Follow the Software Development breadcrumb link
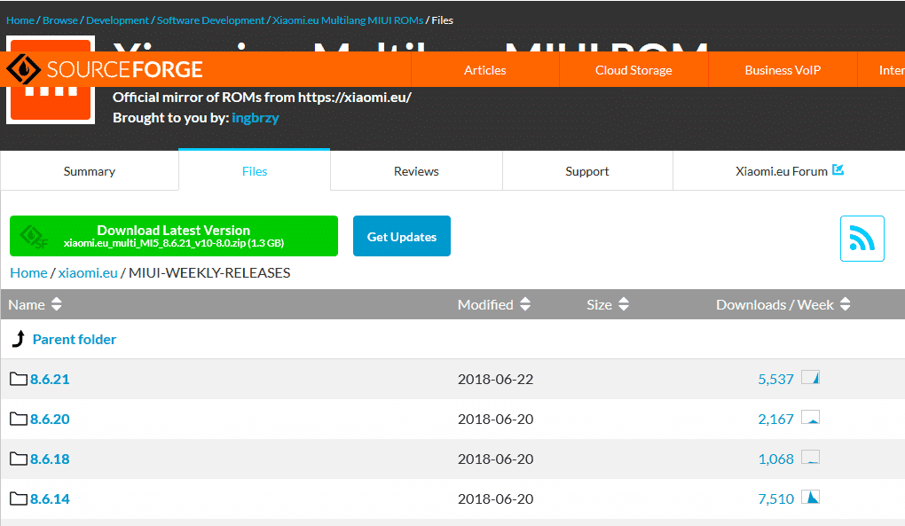 pos(210,20)
